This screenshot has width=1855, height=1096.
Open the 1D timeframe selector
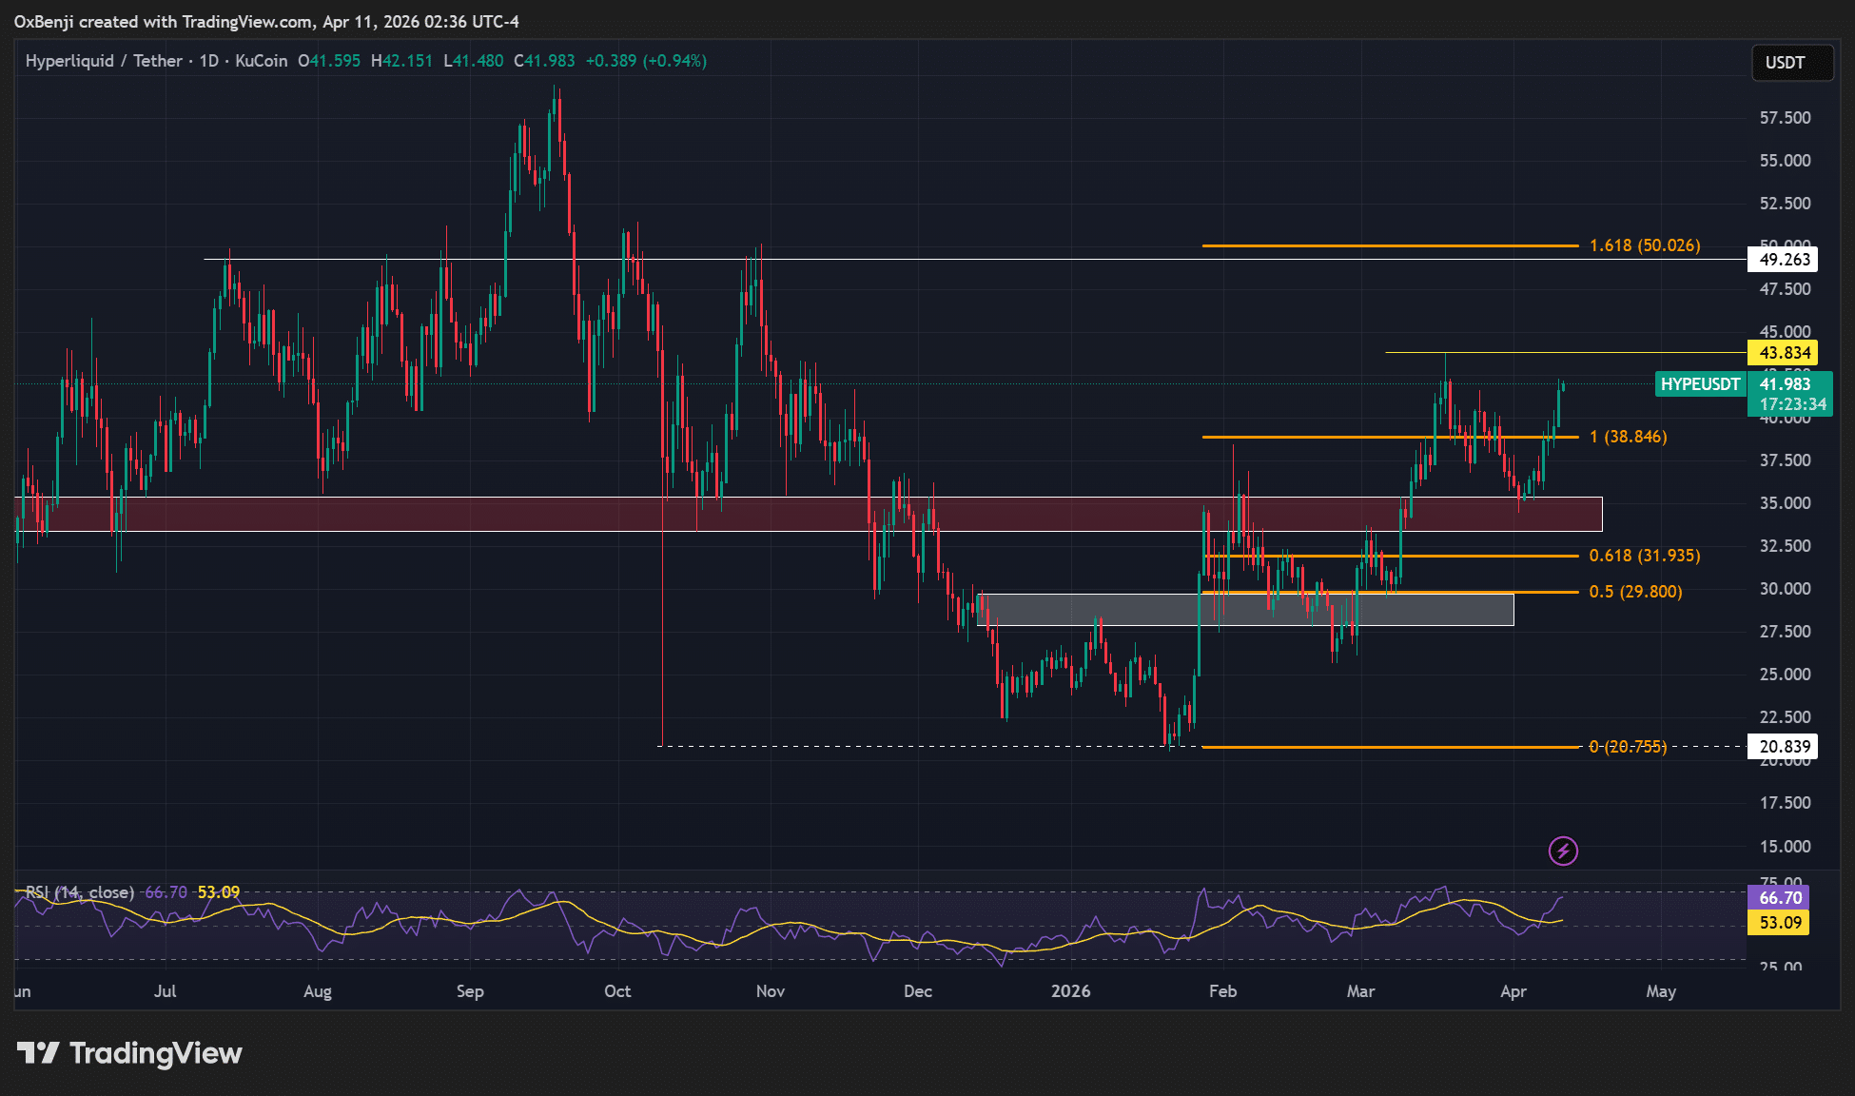pyautogui.click(x=211, y=61)
